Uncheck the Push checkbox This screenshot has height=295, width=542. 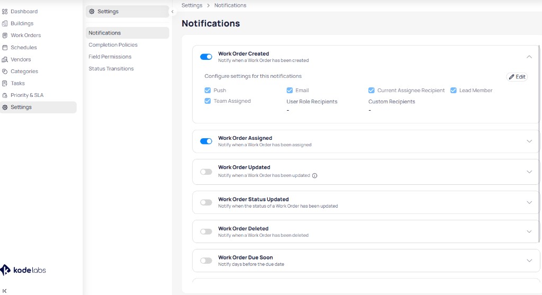pos(207,90)
